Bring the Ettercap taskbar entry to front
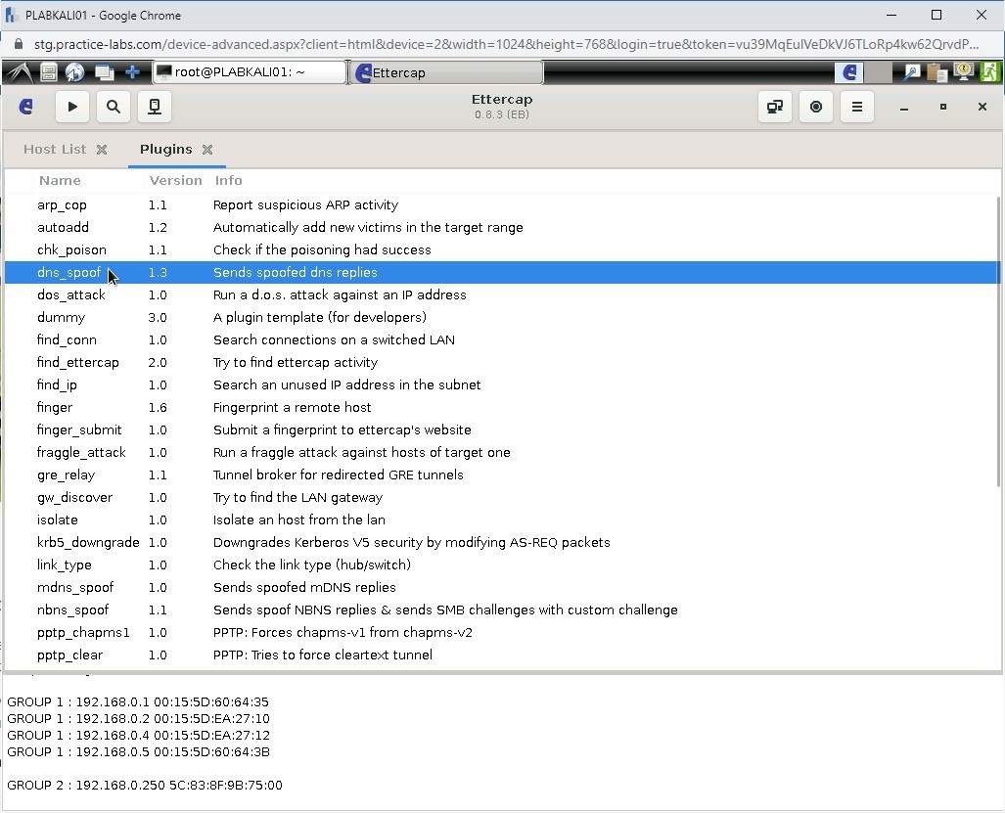This screenshot has height=813, width=1005. coord(445,71)
